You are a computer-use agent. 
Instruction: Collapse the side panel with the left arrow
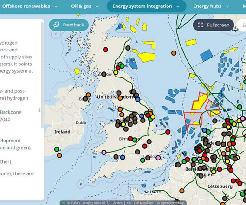[39, 110]
